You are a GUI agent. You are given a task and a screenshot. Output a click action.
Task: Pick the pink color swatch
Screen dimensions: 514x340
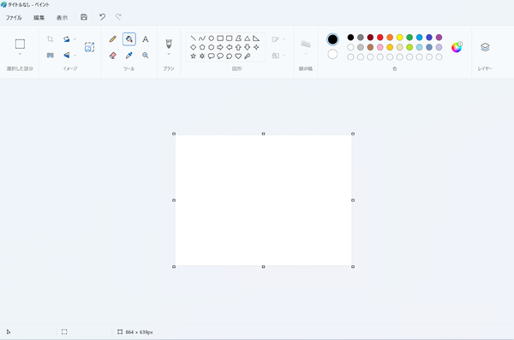(x=380, y=47)
